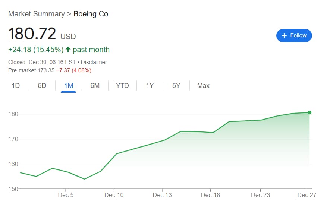Viewport: 330px width, 203px height.
Task: Click the blue Follow button
Action: tap(294, 35)
